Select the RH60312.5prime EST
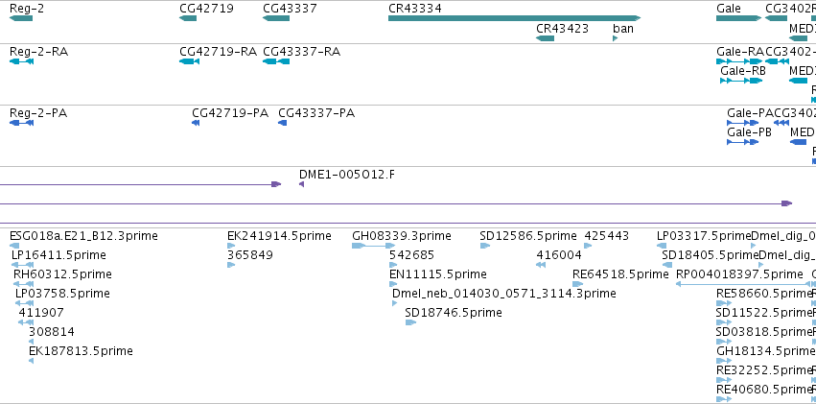The height and width of the screenshot is (404, 816). (x=23, y=284)
